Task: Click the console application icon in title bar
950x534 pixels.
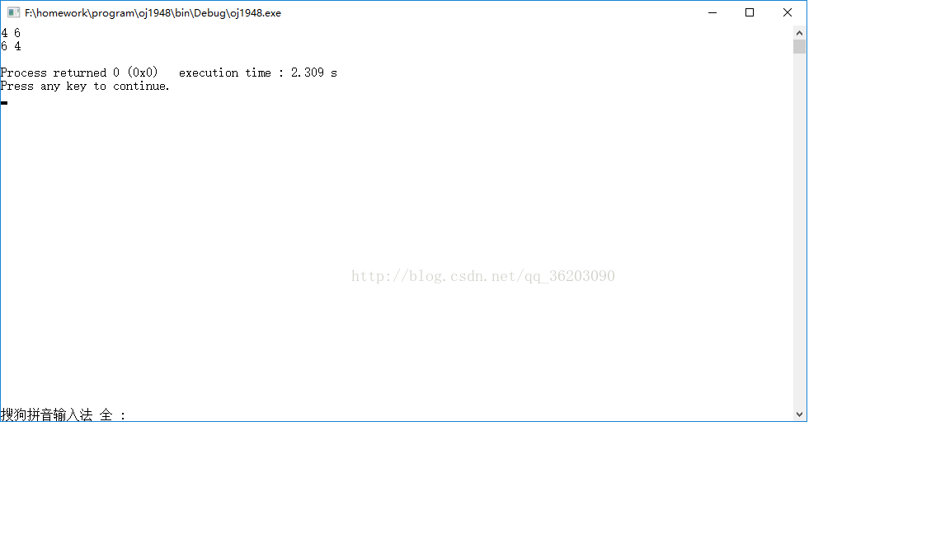Action: coord(13,12)
